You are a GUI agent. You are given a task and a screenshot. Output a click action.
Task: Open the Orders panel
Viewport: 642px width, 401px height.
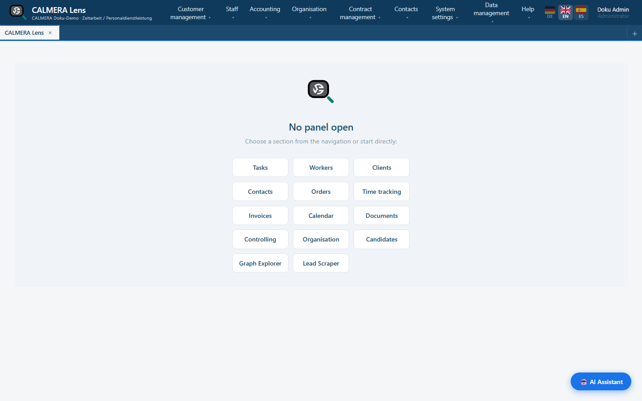[321, 192]
